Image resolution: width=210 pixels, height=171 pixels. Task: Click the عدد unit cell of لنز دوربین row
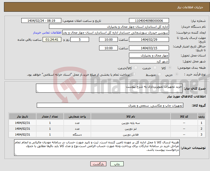pos(77,129)
